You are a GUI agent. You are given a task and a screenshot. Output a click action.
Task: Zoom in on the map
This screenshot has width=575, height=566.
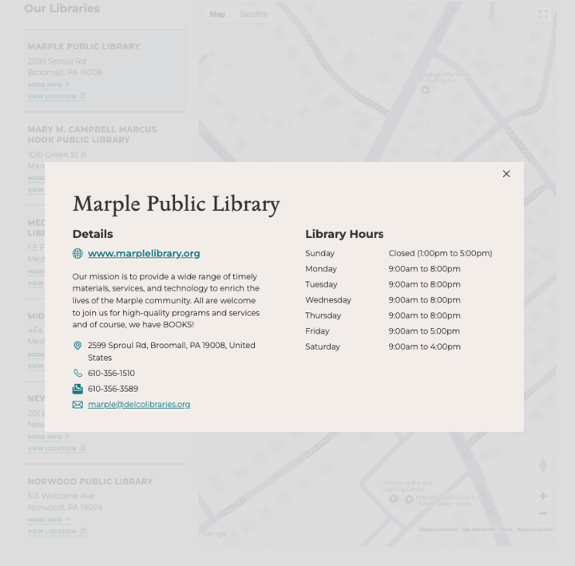[x=543, y=496]
